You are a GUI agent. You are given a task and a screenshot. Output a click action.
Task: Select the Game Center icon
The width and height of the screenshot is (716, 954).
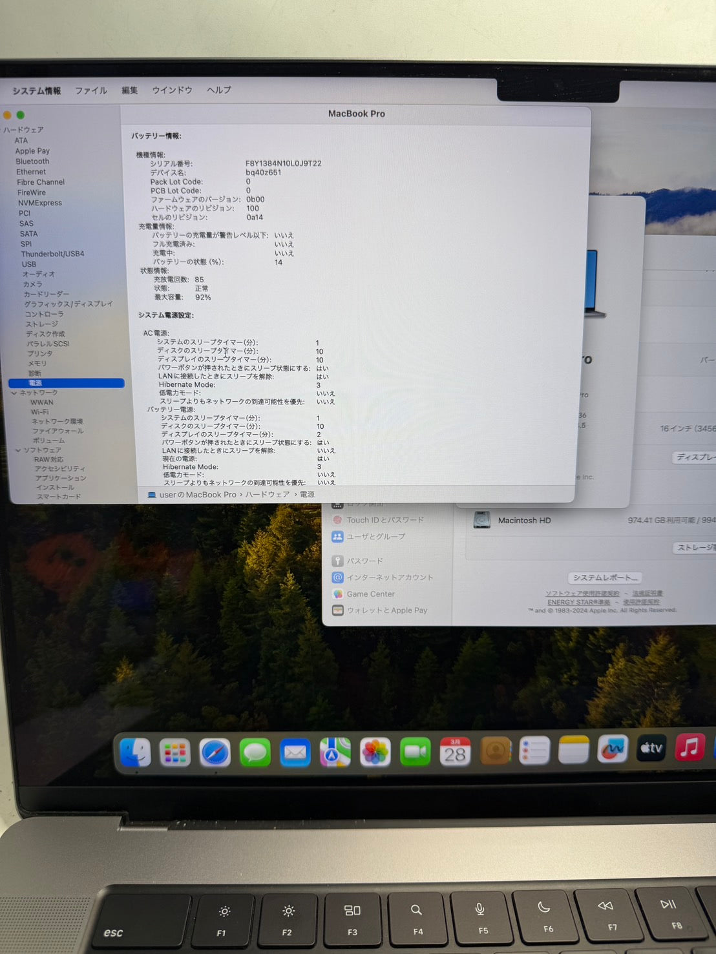[x=337, y=594]
